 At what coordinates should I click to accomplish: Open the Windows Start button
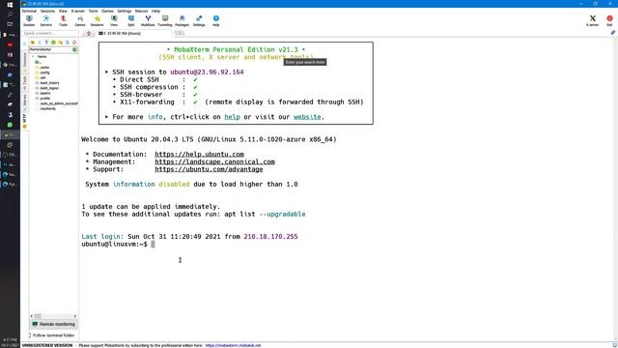(10, 5)
